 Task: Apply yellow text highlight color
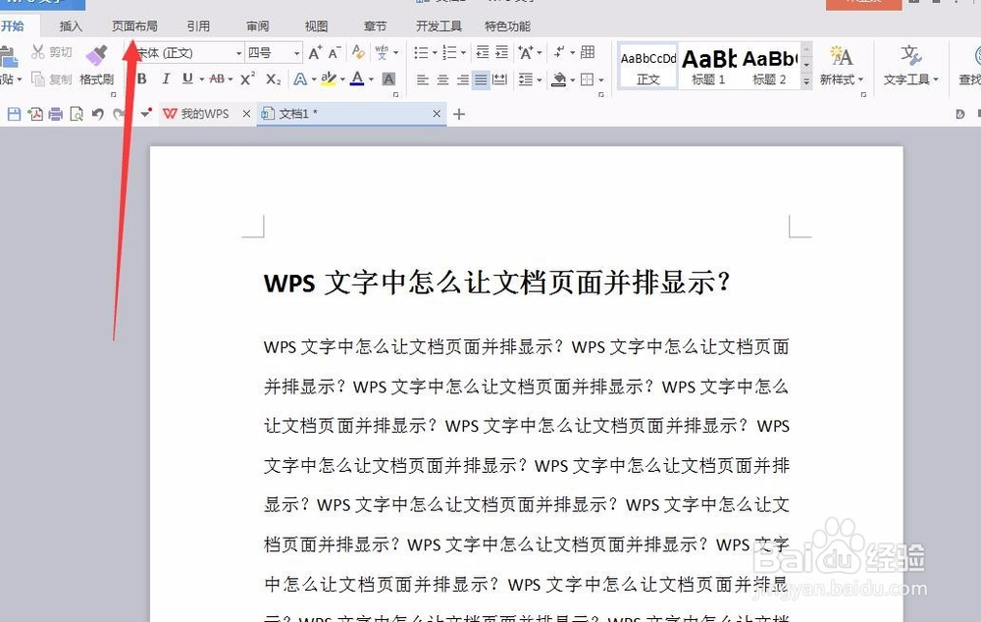pos(328,78)
